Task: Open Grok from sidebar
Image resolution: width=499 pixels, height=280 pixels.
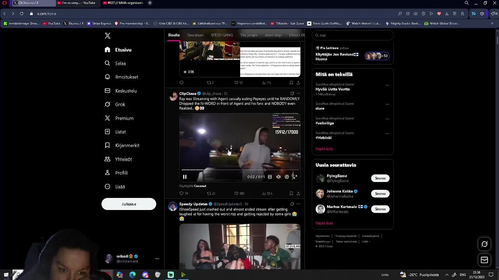Action: (x=115, y=104)
